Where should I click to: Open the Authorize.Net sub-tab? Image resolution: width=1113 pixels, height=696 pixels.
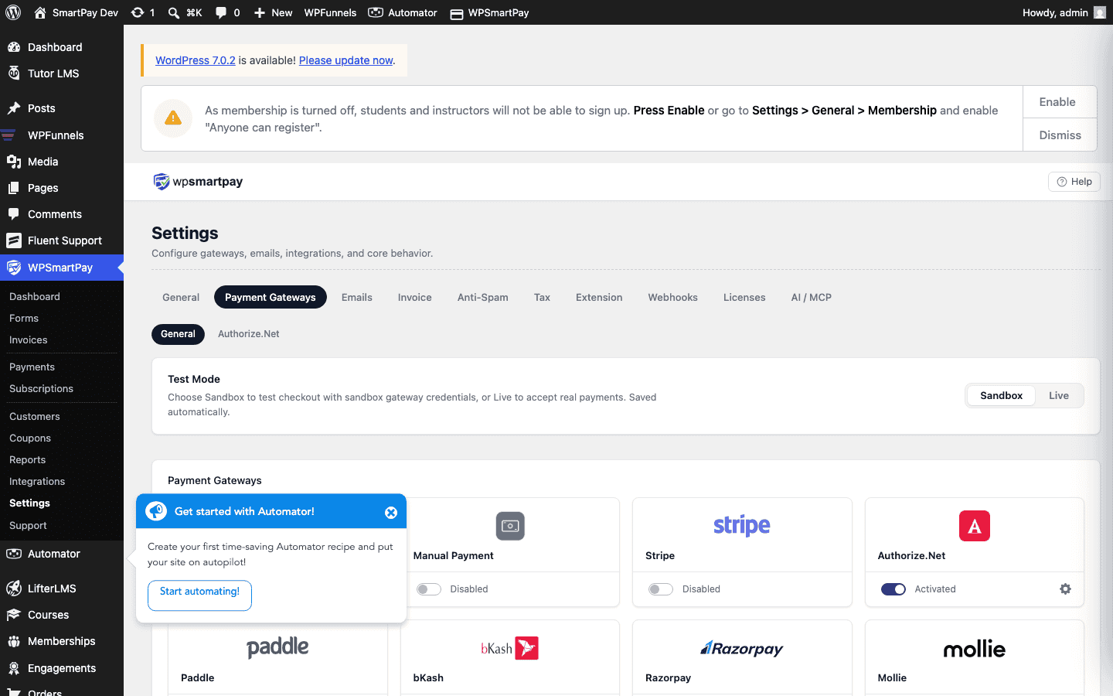pos(249,334)
